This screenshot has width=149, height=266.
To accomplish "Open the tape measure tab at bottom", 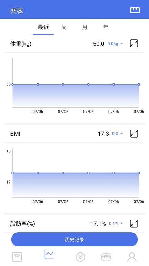I will [x=106, y=257].
